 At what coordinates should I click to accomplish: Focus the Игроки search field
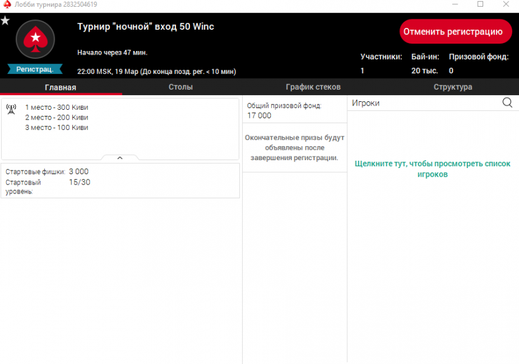tap(425, 103)
